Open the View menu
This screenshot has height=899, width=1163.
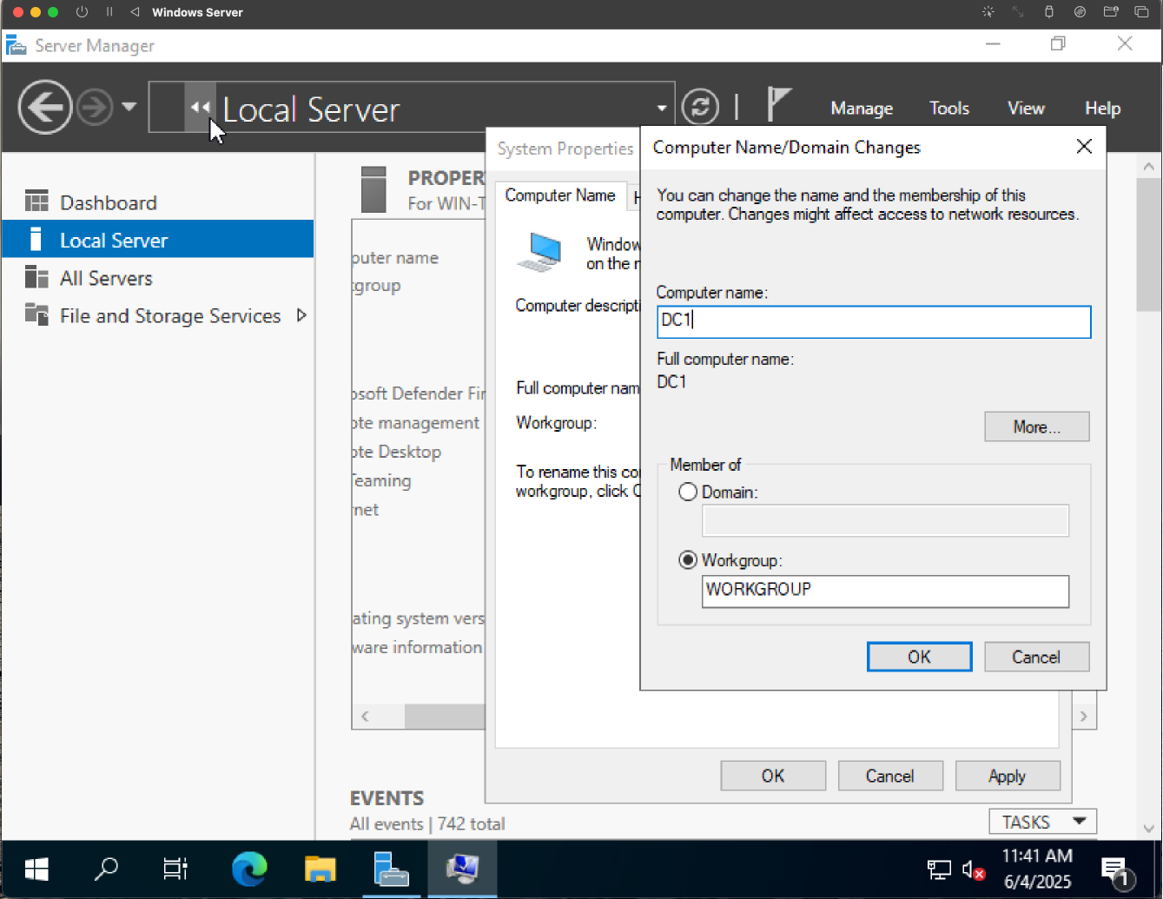pyautogui.click(x=1026, y=109)
